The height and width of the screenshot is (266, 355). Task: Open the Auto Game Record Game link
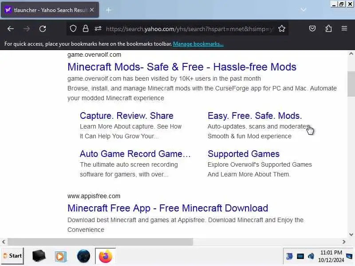click(x=135, y=154)
